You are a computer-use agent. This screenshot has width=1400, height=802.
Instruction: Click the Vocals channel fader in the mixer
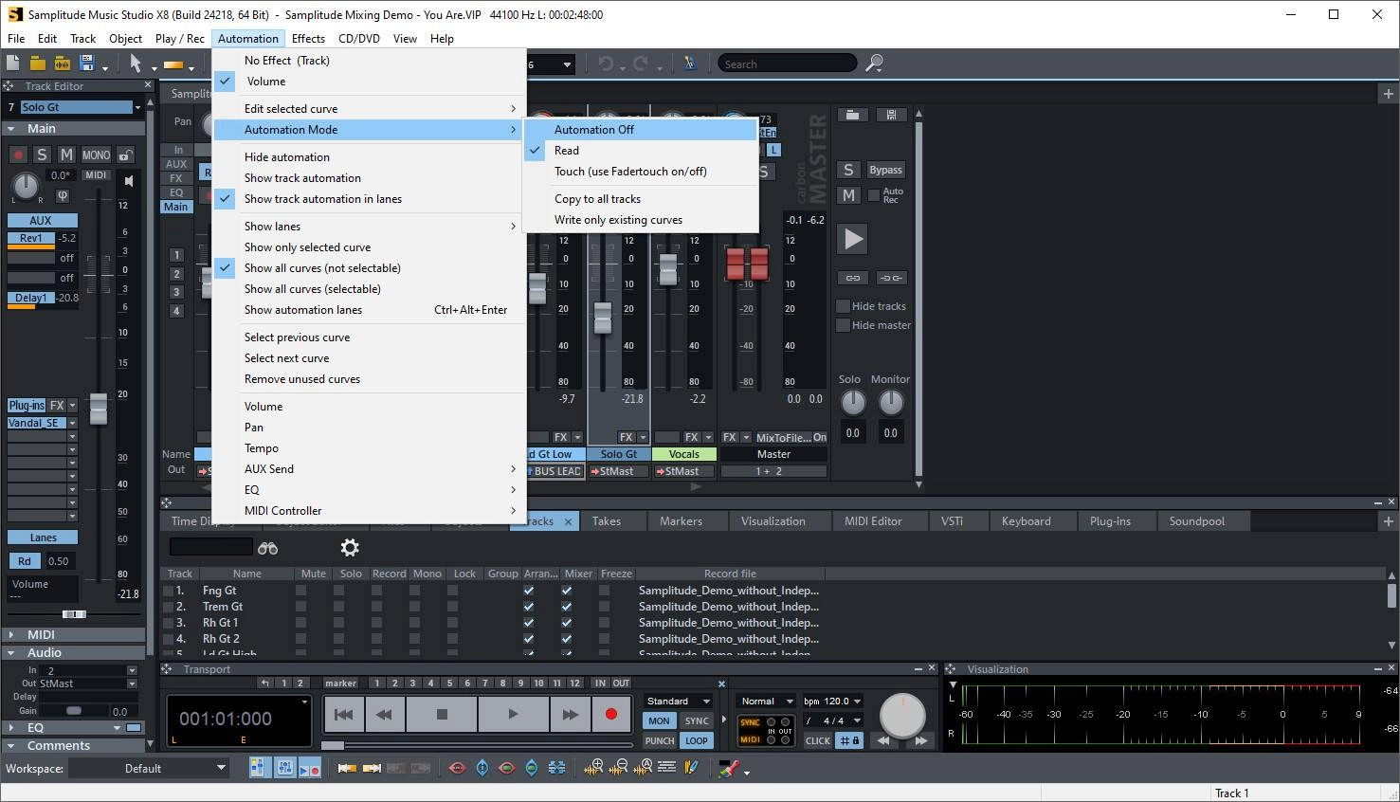[x=668, y=270]
